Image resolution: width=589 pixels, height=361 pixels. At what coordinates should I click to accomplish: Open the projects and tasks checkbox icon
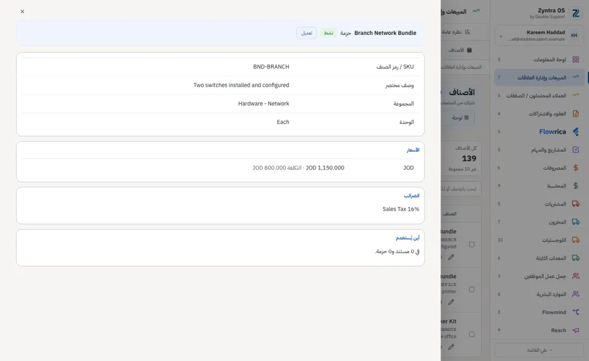point(576,150)
